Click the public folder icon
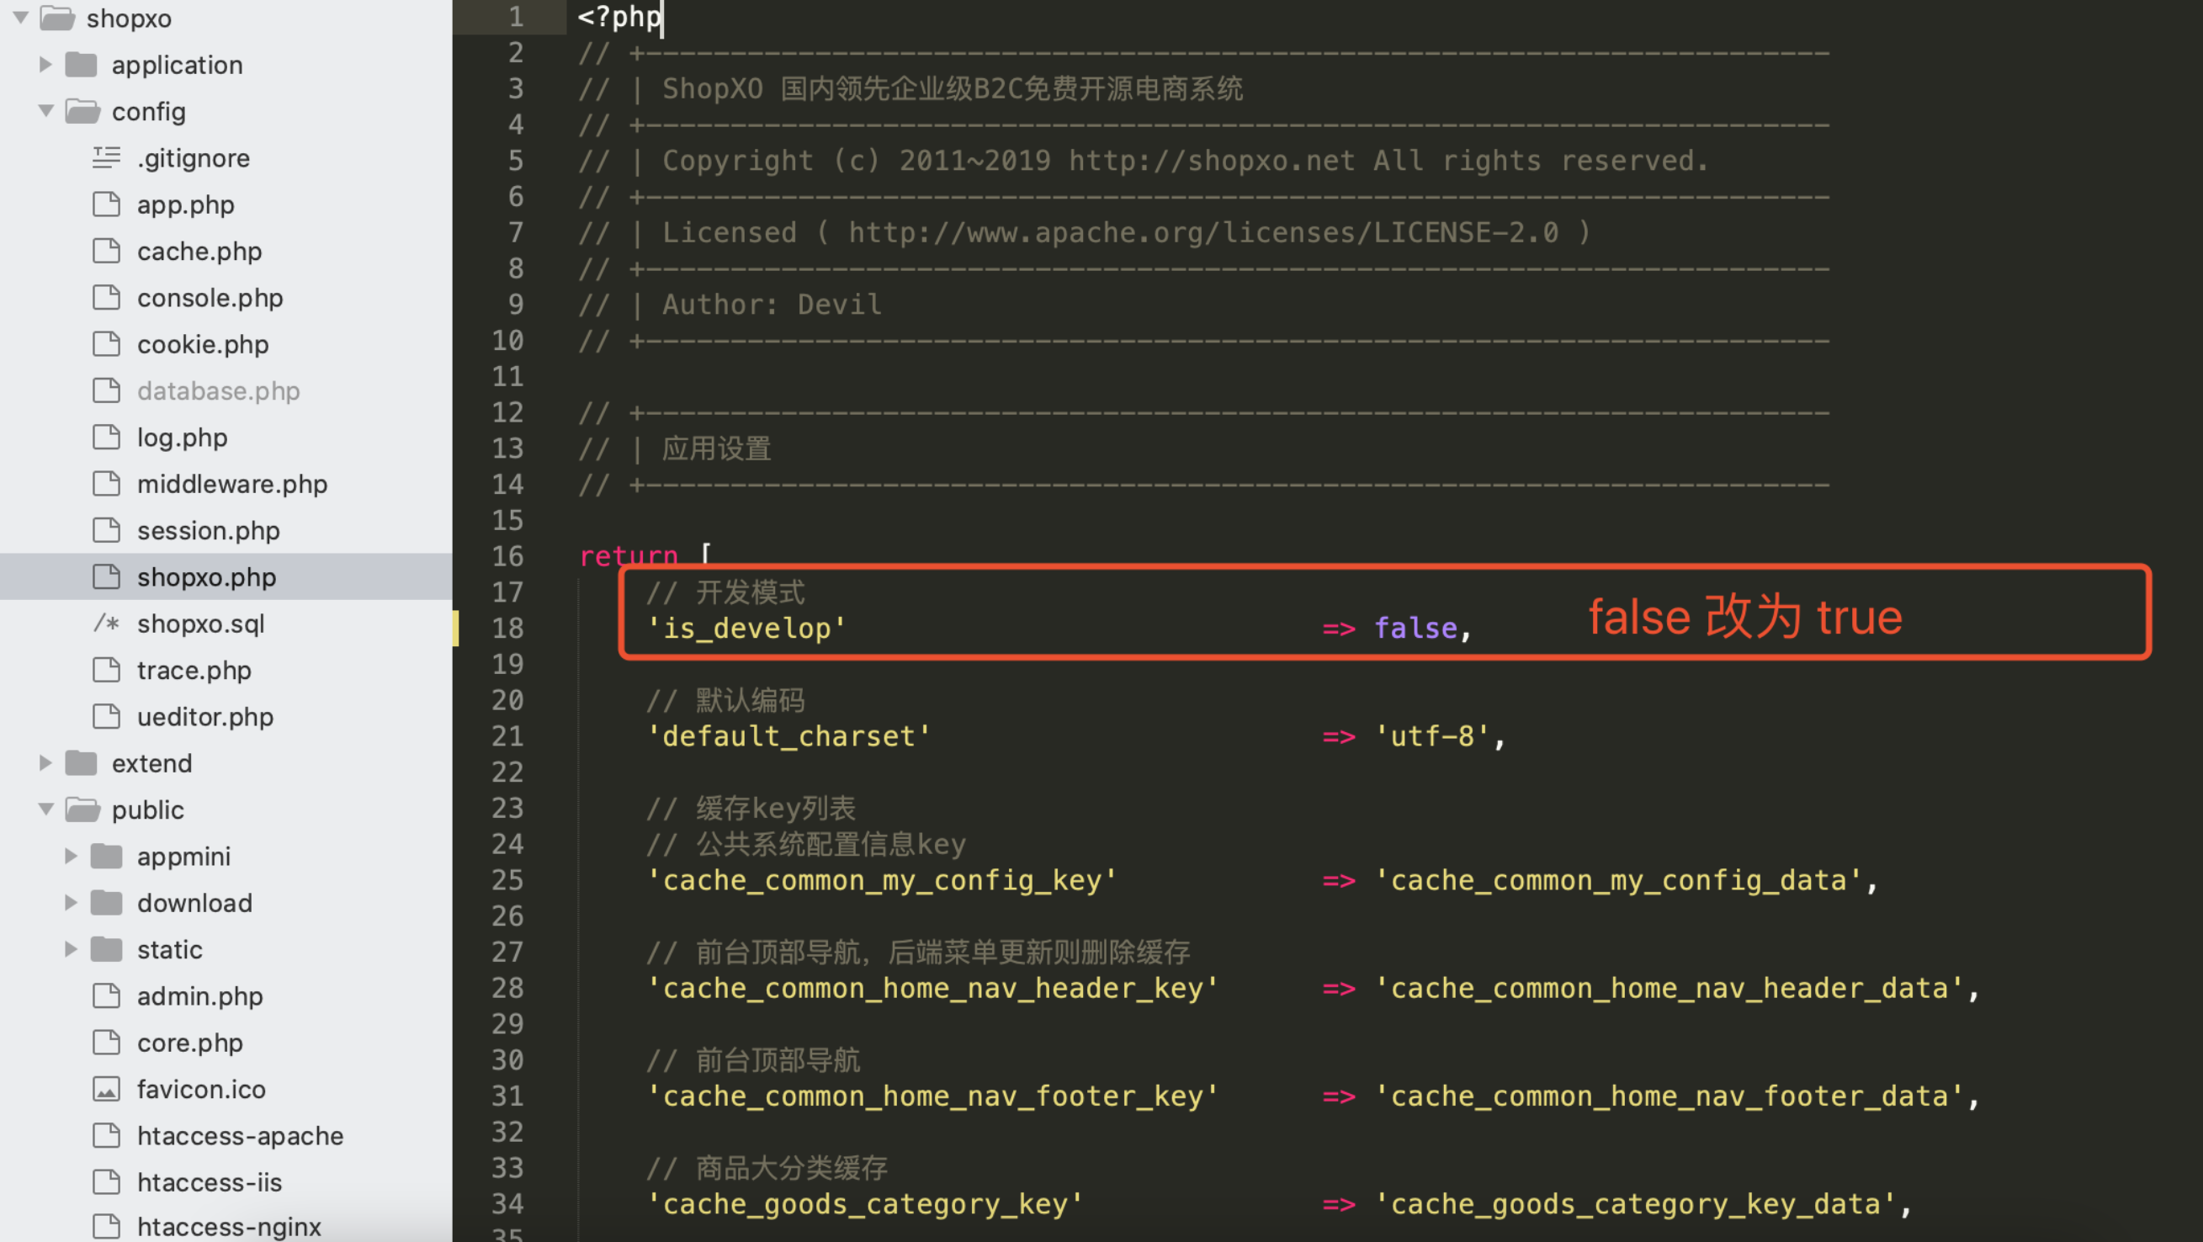 (83, 809)
